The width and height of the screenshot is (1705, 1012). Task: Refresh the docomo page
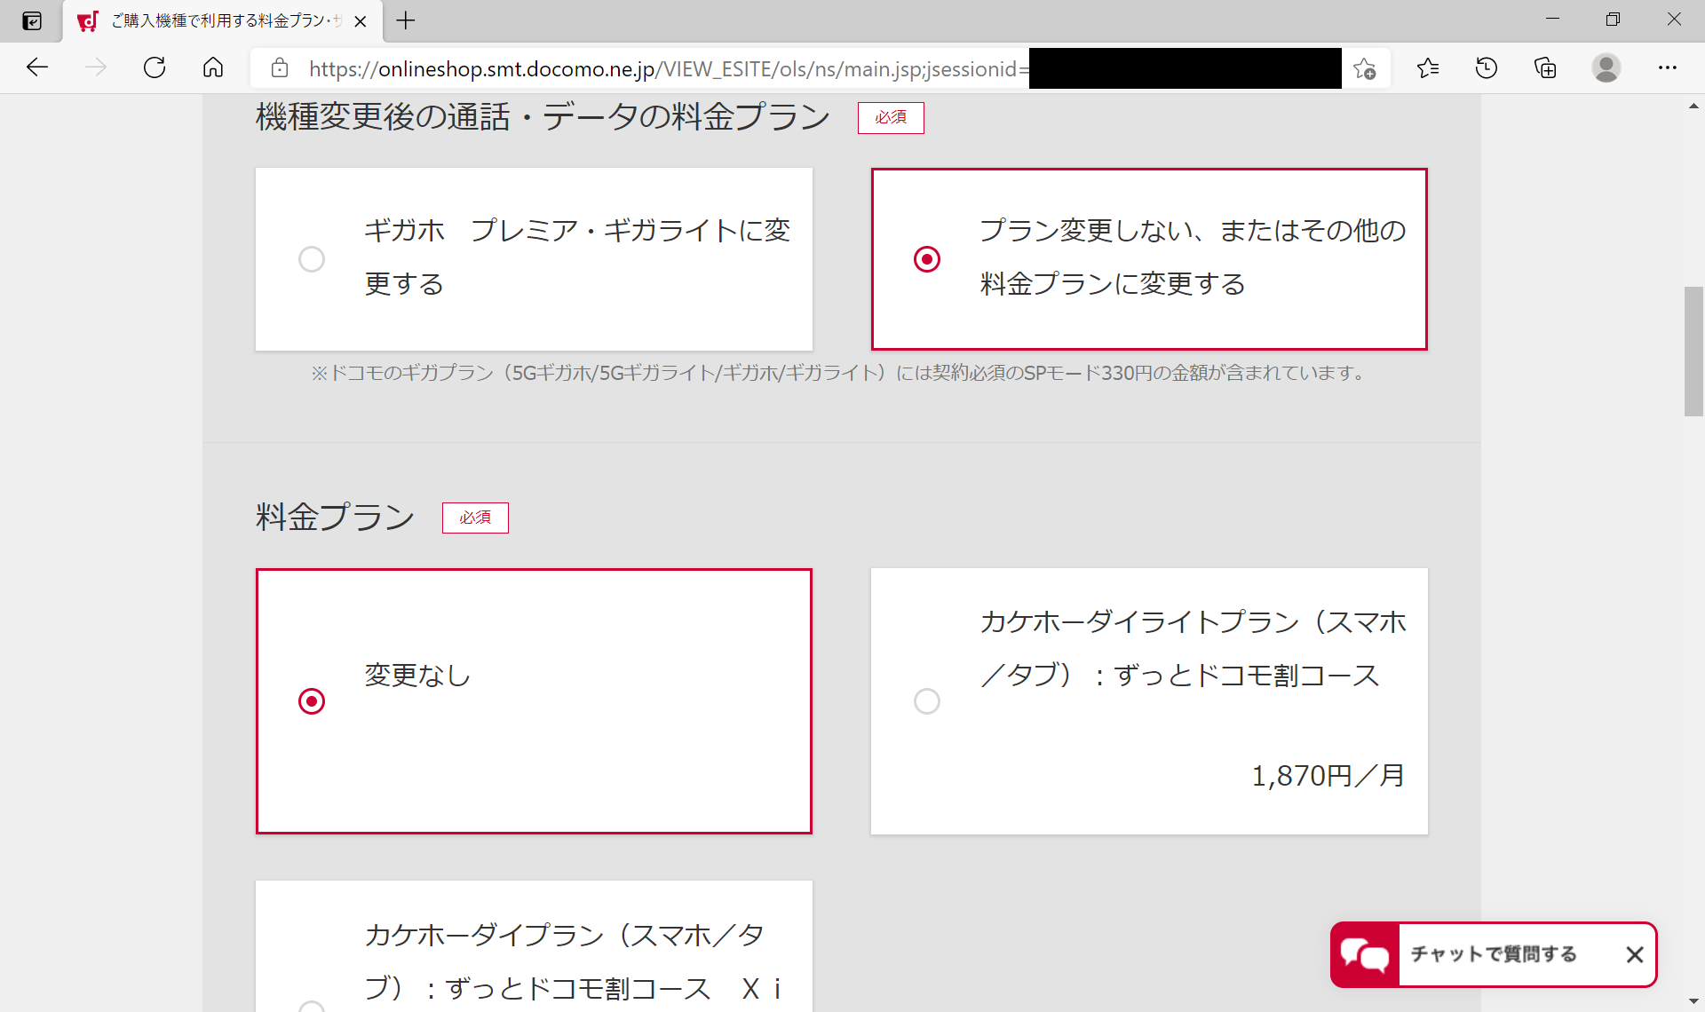pyautogui.click(x=155, y=67)
